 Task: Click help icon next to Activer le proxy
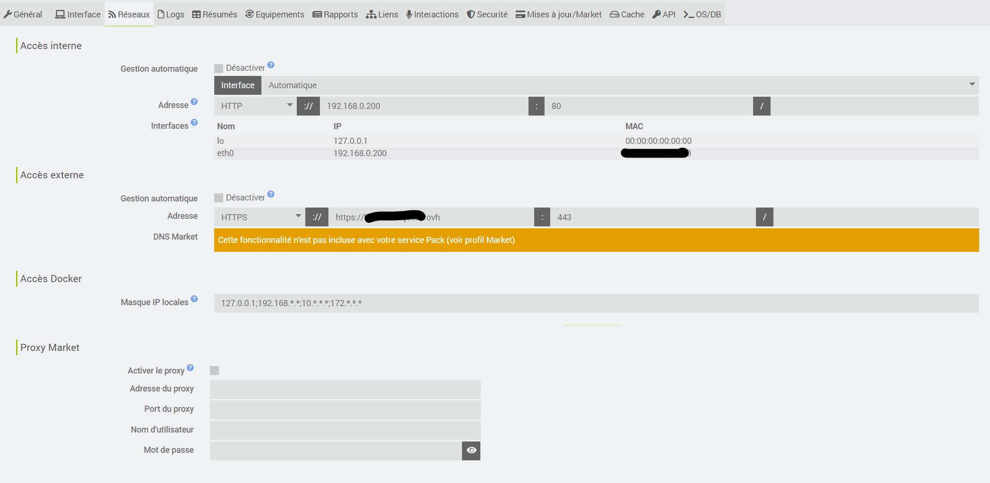click(190, 368)
